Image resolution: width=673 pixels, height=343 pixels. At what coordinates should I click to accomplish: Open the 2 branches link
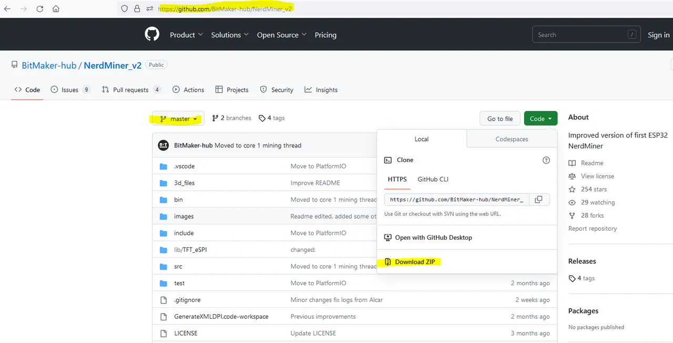[231, 118]
